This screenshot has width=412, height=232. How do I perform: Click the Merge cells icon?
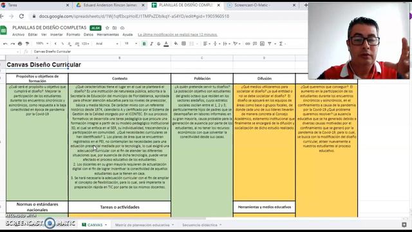[192, 44]
